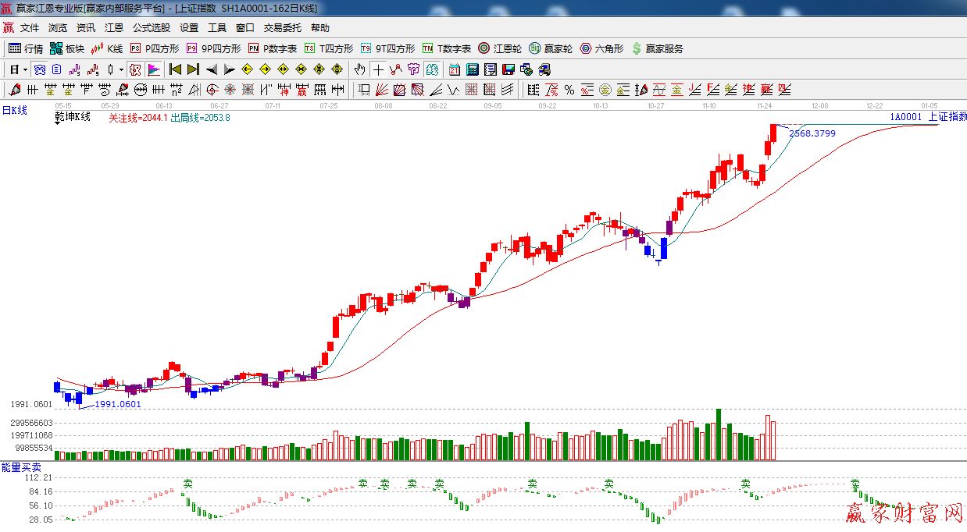Click the 能量买卖 indicator label
This screenshot has width=967, height=532.
point(21,466)
